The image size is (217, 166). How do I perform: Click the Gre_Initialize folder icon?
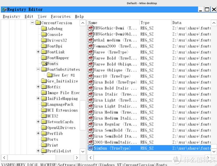coord(44,81)
